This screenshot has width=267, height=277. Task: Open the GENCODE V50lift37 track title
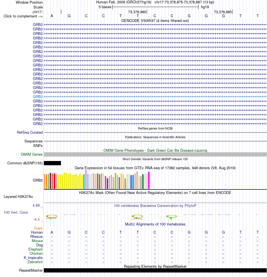pyautogui.click(x=155, y=21)
